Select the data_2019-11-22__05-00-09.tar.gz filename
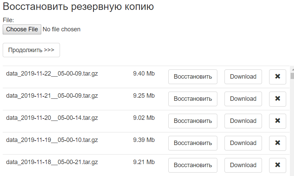294x176 pixels. [52, 74]
